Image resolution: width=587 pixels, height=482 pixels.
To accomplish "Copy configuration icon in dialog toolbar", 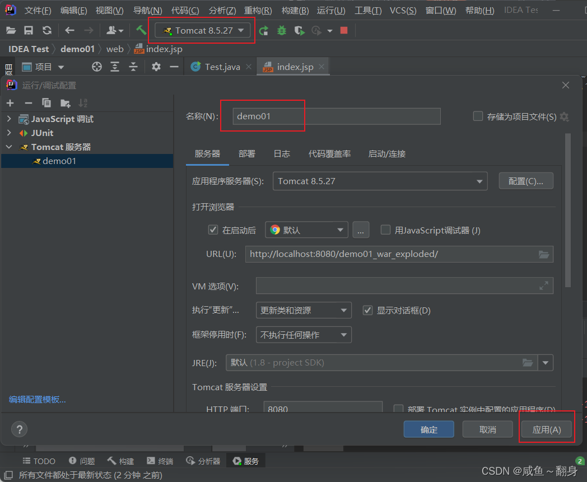I will coord(46,103).
